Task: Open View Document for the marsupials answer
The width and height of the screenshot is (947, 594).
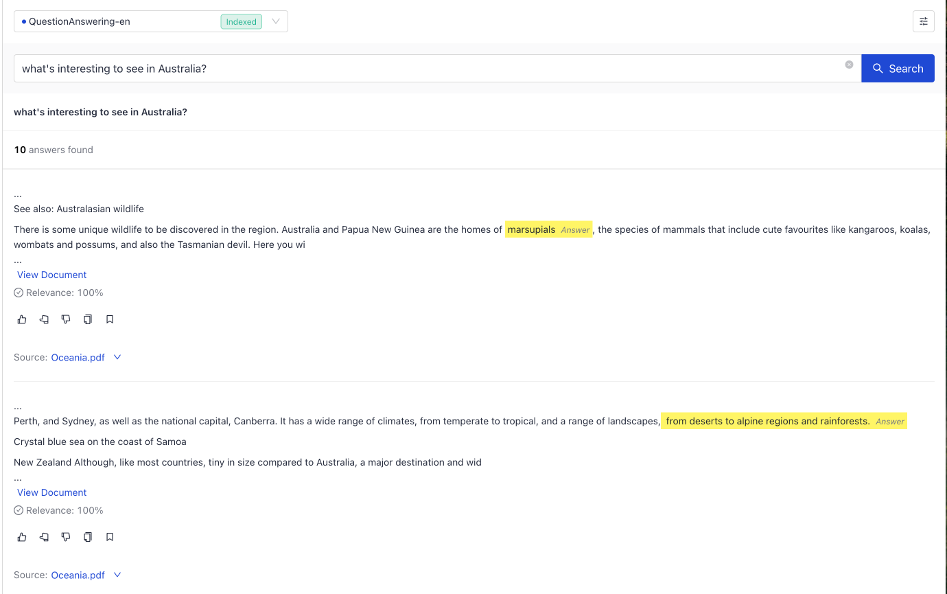Action: [51, 274]
